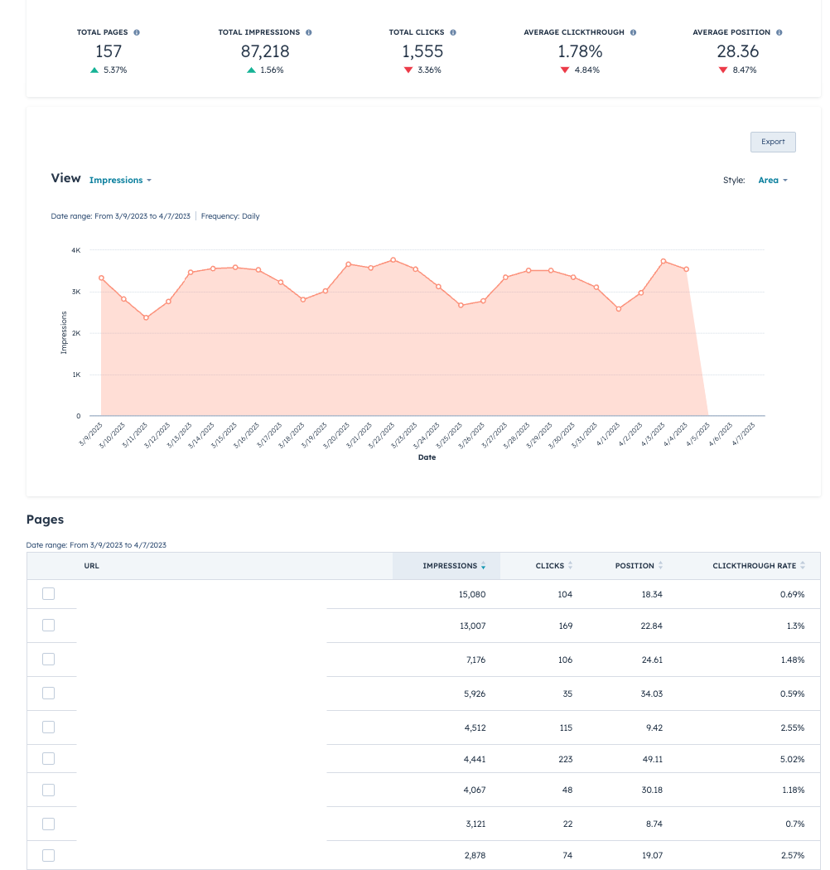Click the Export button
This screenshot has height=870, width=830.
[x=772, y=142]
